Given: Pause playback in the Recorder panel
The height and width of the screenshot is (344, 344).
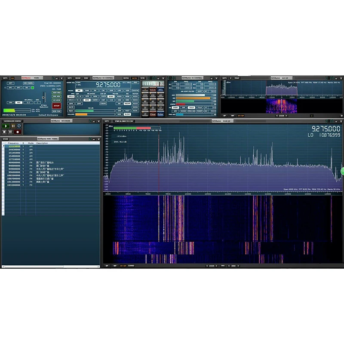Looking at the screenshot, I should (13, 126).
